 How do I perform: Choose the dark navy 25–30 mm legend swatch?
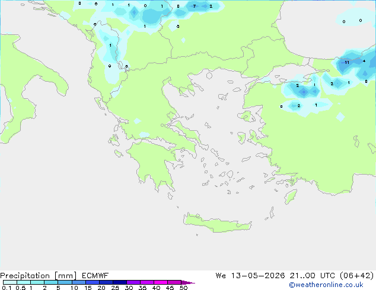pos(120,282)
